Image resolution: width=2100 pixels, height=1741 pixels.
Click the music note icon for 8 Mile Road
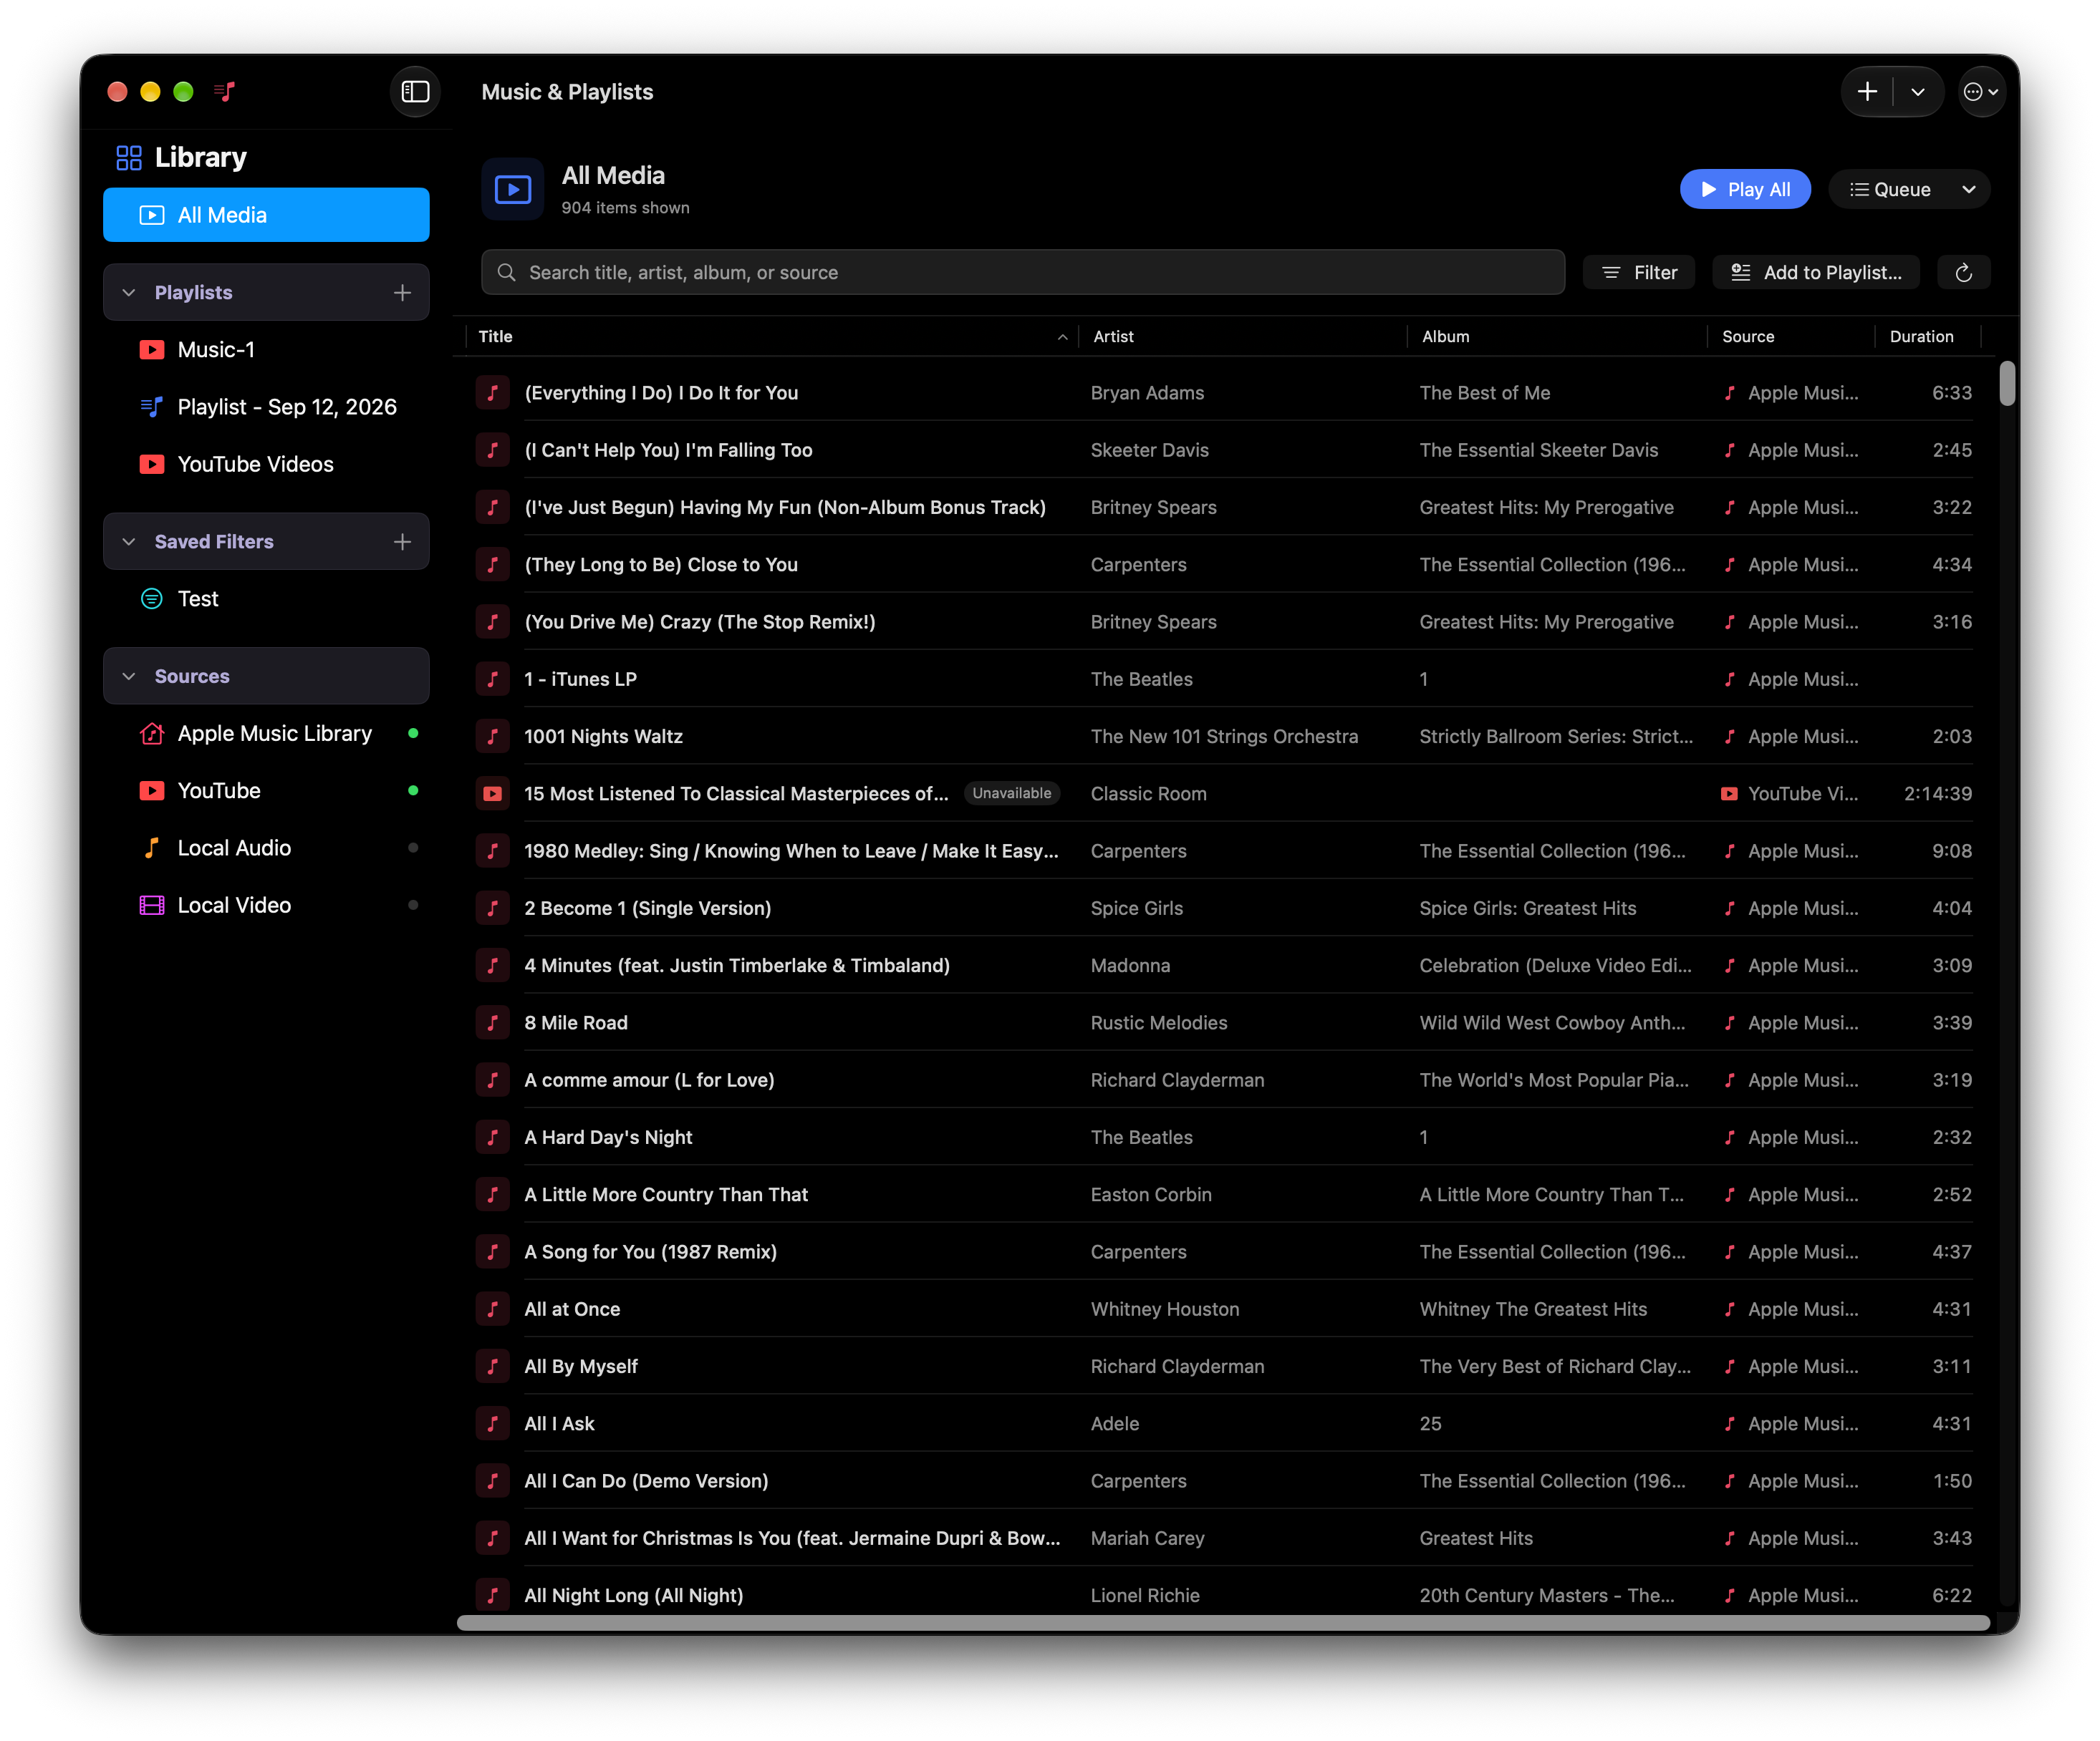click(492, 1022)
